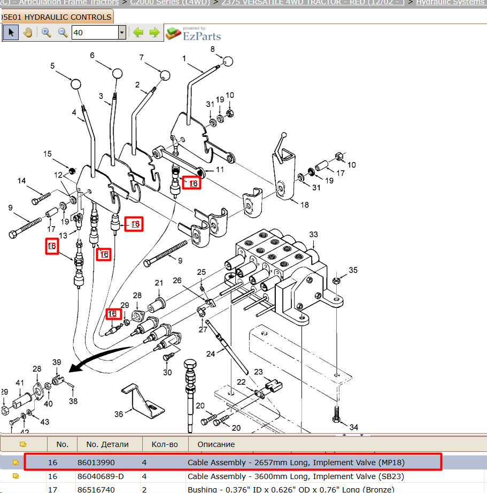Viewport: 487px width, 493px height.
Task: Click callout 15 nut label
Action: point(48,154)
